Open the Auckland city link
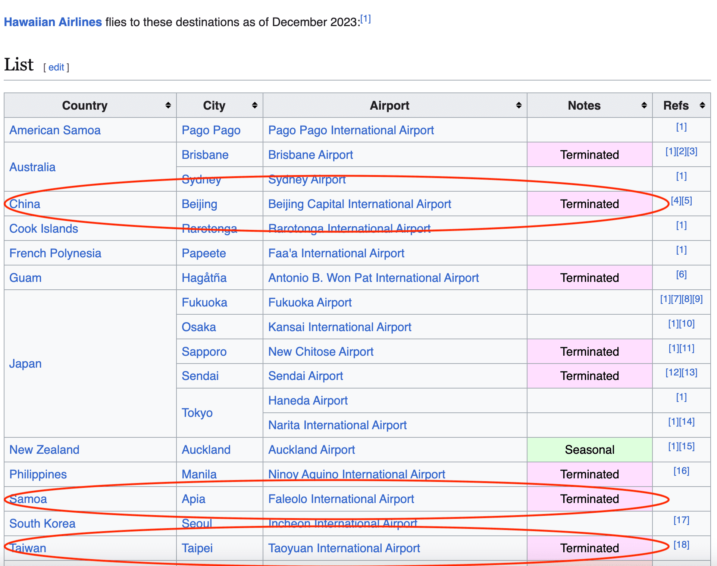717x566 pixels. (206, 450)
